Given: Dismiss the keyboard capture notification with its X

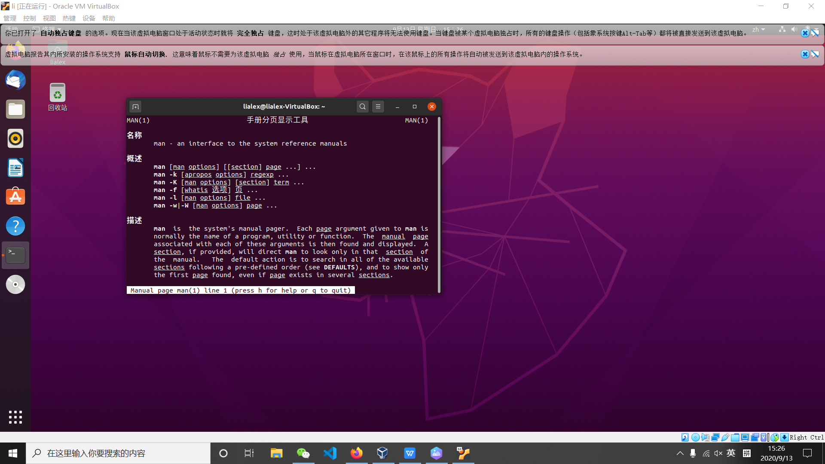Looking at the screenshot, I should click(804, 33).
